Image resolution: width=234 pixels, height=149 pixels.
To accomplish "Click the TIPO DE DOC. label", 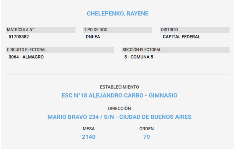I will pos(96,30).
